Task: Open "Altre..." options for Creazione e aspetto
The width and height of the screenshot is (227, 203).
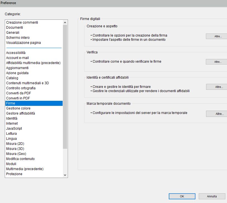Action: [216, 36]
